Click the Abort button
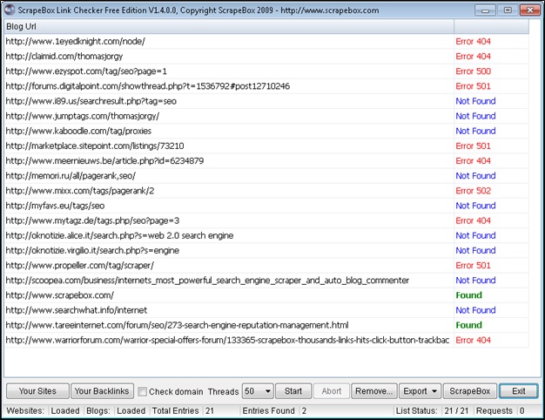This screenshot has width=545, height=420. tap(331, 391)
